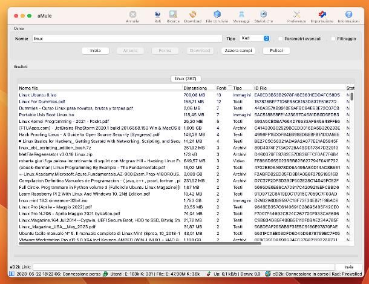Click the up/down speed icon in the status bar

point(209,274)
